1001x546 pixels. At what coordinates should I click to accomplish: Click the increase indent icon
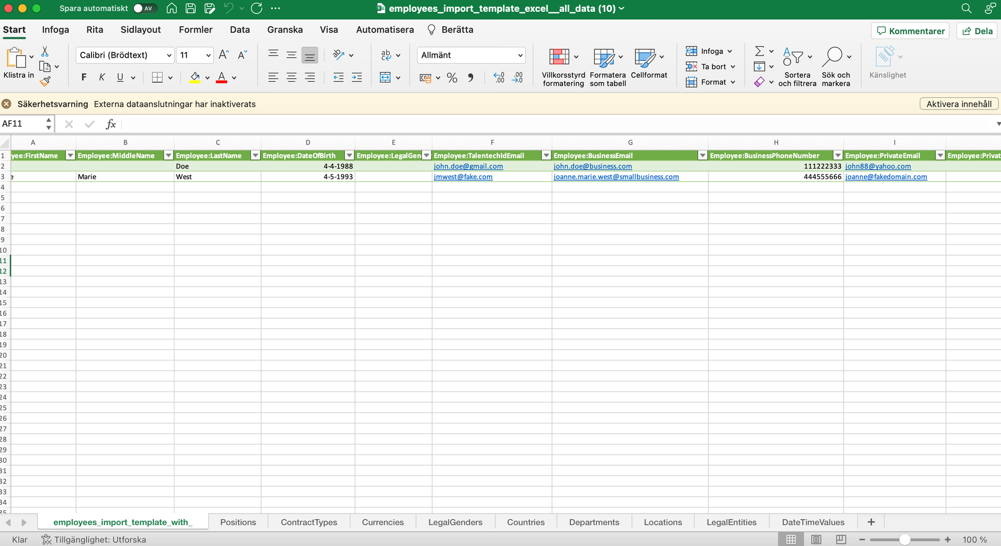tap(357, 78)
